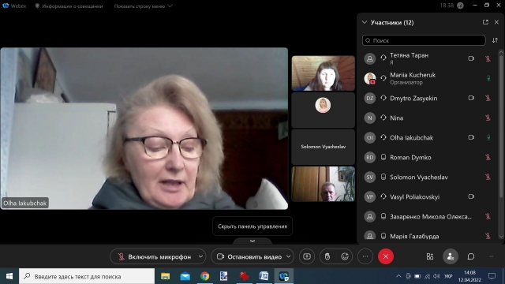Click Mariia Kucheruk microphone icon
The height and width of the screenshot is (284, 505).
point(488,78)
